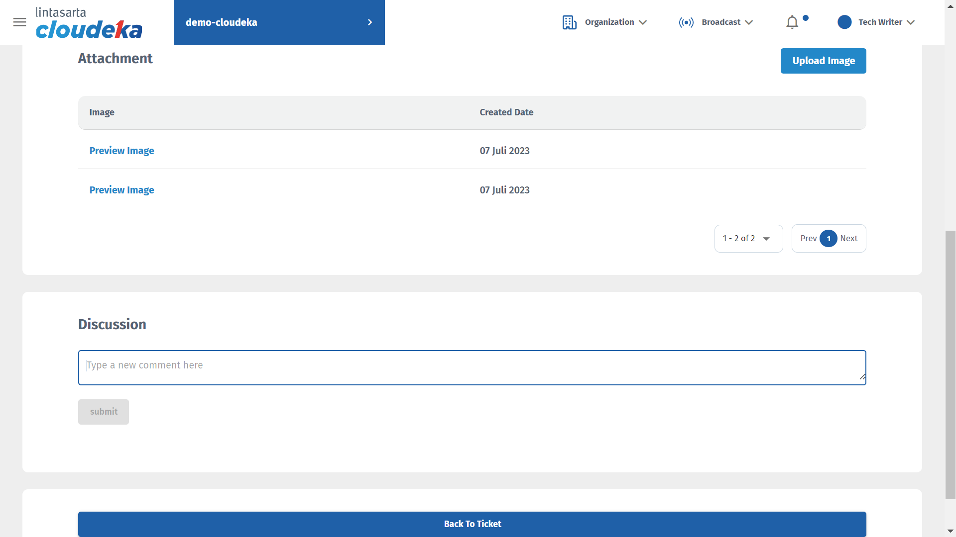Focus the new comment text field
The height and width of the screenshot is (537, 956).
click(472, 367)
